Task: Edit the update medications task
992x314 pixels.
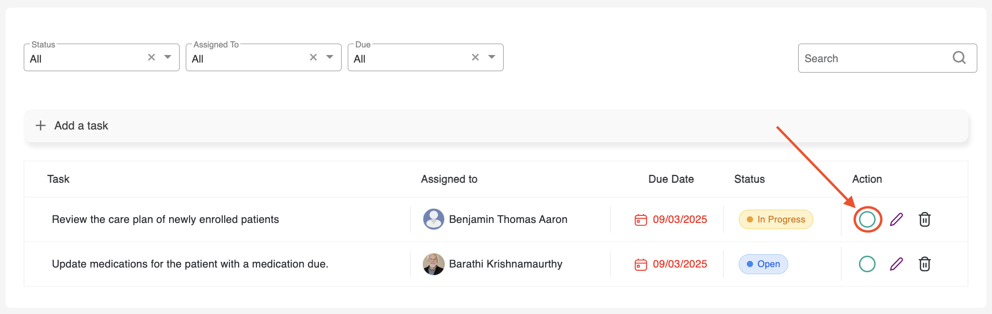Action: click(x=896, y=264)
